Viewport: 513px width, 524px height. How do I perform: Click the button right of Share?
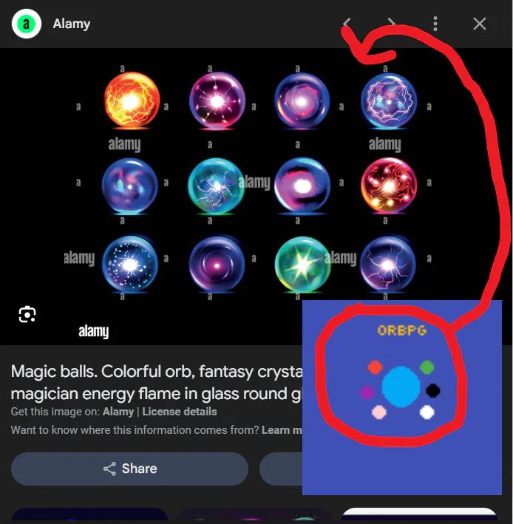[x=281, y=469]
